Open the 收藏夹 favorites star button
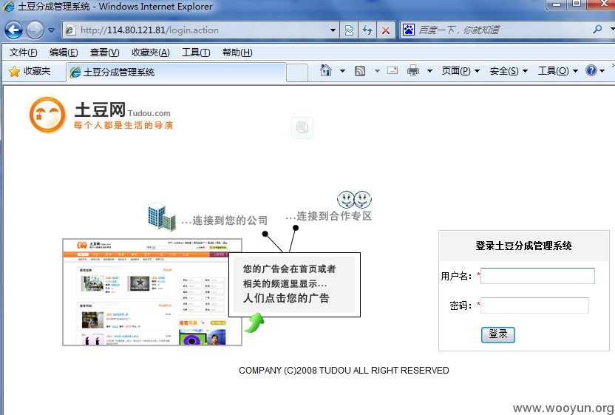 coord(30,71)
